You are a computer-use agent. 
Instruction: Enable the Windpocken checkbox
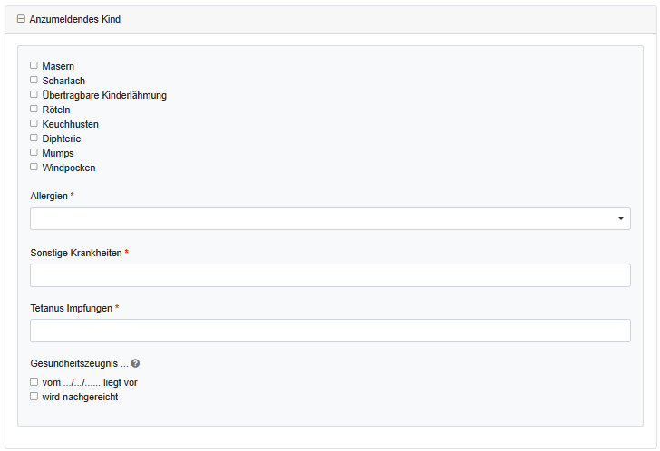[x=34, y=168]
